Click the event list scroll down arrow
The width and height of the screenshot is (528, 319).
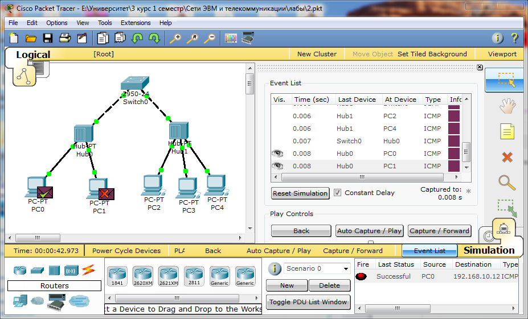click(466, 167)
